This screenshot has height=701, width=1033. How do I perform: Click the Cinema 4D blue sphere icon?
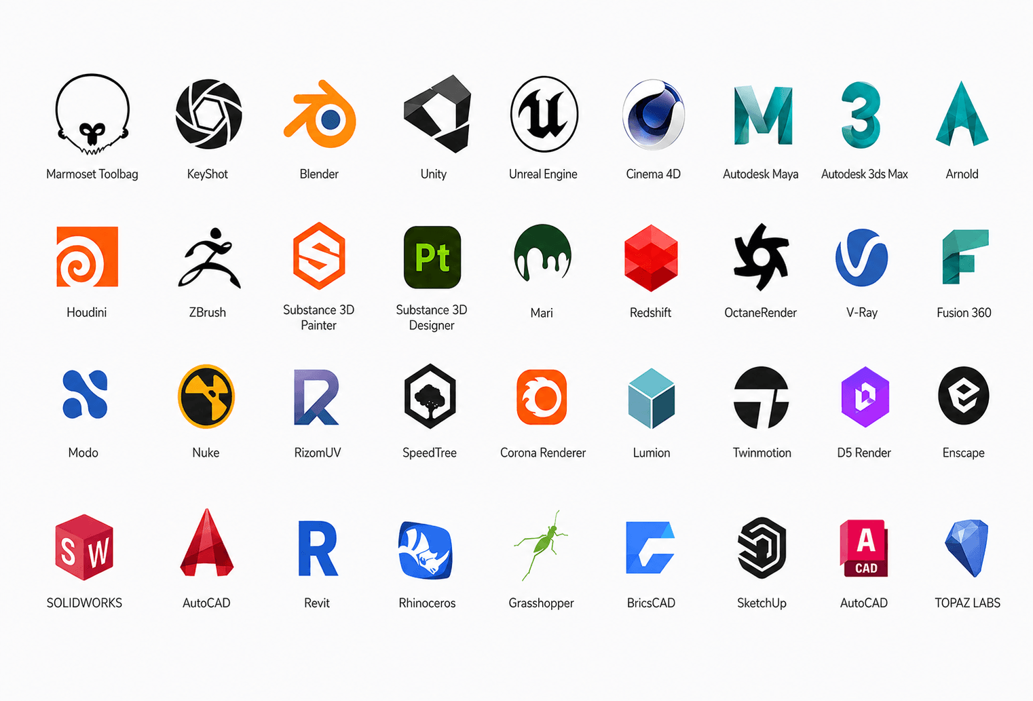(x=654, y=115)
